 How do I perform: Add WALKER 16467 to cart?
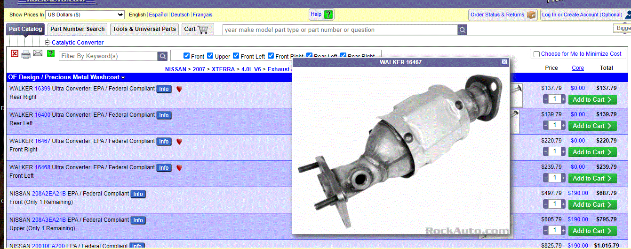(x=592, y=152)
